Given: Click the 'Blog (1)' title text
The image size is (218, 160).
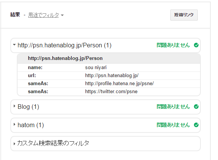Looking at the screenshot, I should (x=28, y=107).
